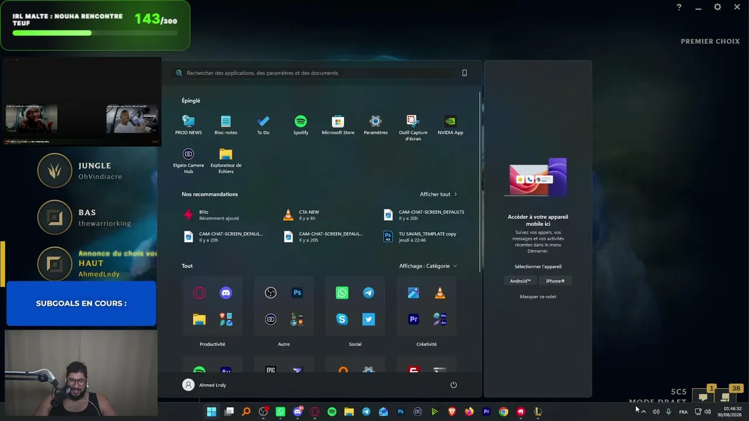
Task: Launch Spotify from the pinned section
Action: 301,125
